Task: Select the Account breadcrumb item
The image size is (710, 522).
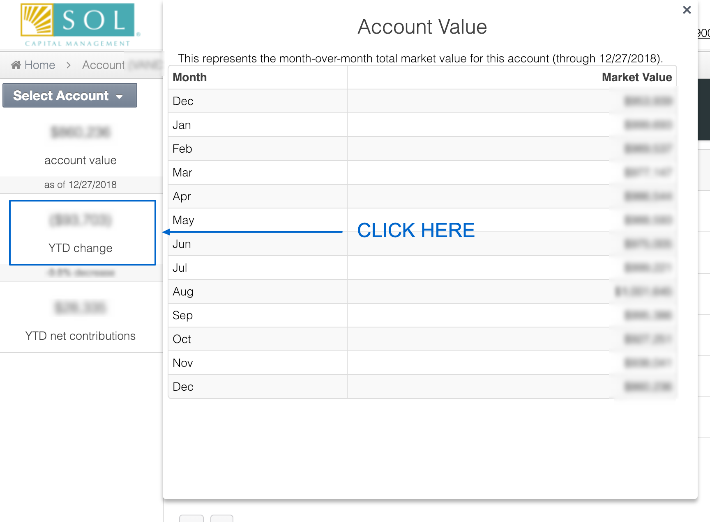Action: point(103,64)
